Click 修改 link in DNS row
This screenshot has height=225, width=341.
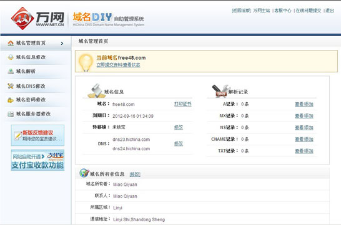coord(179,143)
